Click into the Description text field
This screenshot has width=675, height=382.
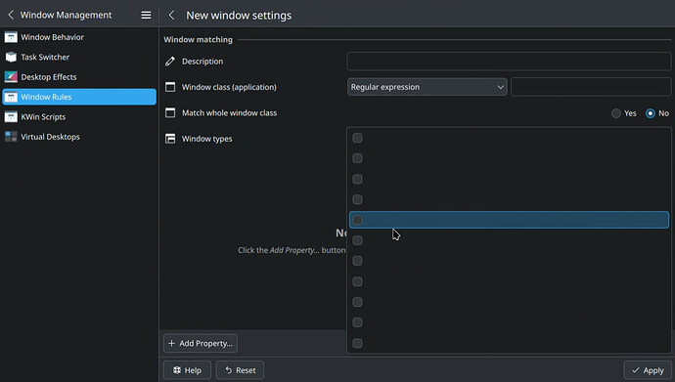pyautogui.click(x=509, y=61)
